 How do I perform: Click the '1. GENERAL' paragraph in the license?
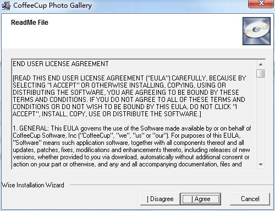[131, 146]
